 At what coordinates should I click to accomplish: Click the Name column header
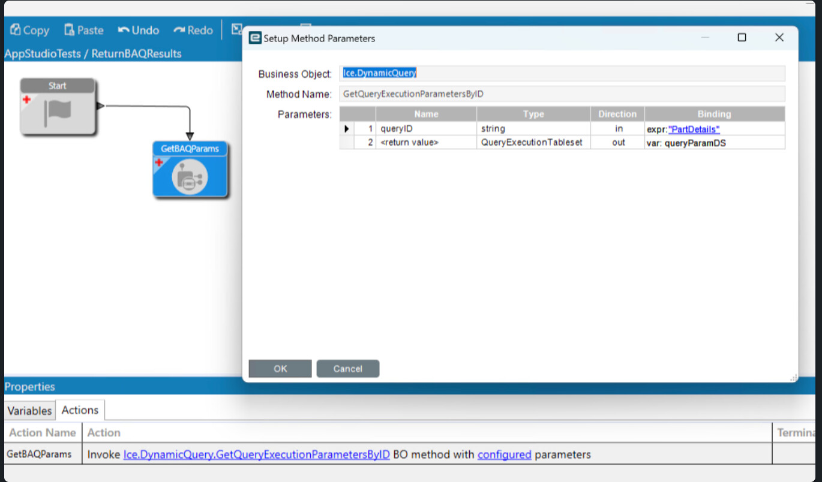coord(426,114)
